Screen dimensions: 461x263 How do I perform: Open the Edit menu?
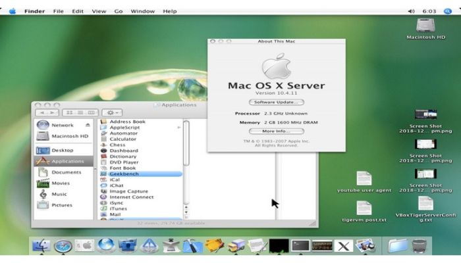tap(78, 11)
